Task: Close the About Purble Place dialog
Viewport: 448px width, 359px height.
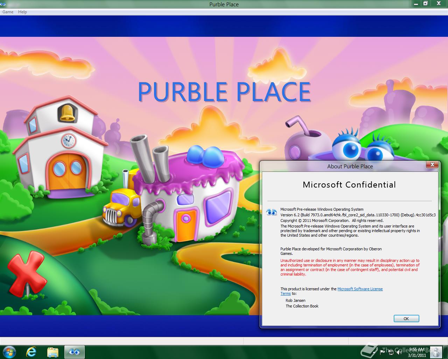Action: (432, 164)
